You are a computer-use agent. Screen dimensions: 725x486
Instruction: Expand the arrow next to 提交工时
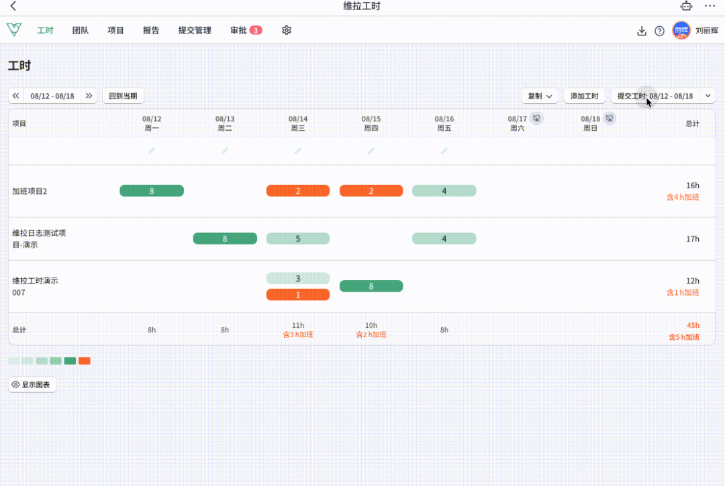pos(708,96)
